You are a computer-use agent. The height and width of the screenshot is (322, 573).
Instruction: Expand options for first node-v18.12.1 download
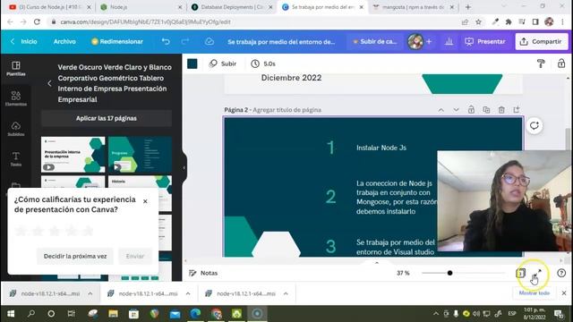click(90, 293)
